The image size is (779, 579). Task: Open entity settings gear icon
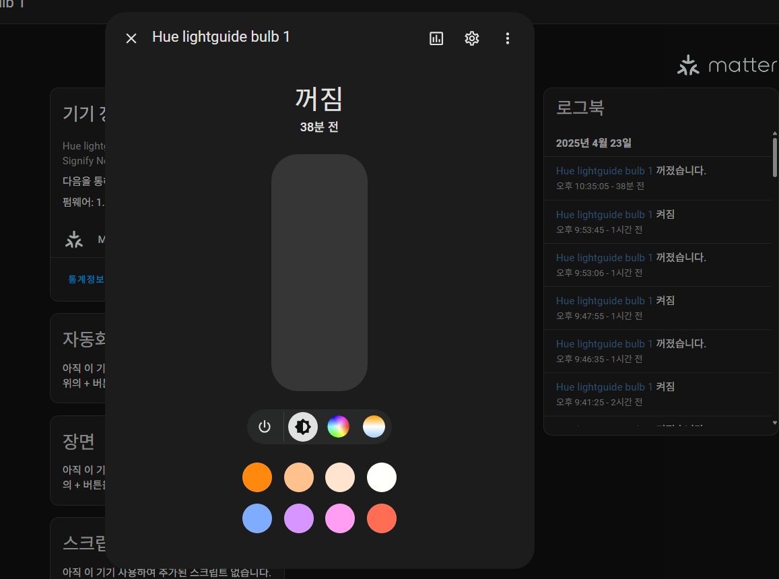[x=472, y=38]
